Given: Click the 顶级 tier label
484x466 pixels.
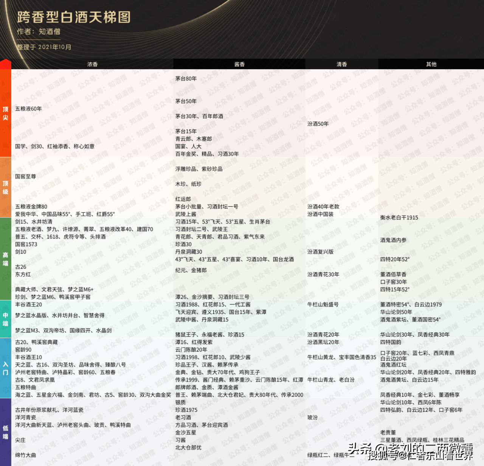Looking at the screenshot, I should coord(5,187).
